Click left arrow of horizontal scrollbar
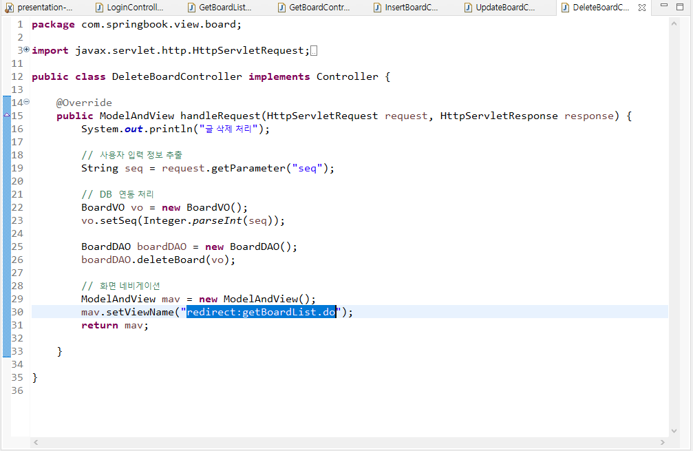Screen dimensions: 693x451 tap(36, 442)
